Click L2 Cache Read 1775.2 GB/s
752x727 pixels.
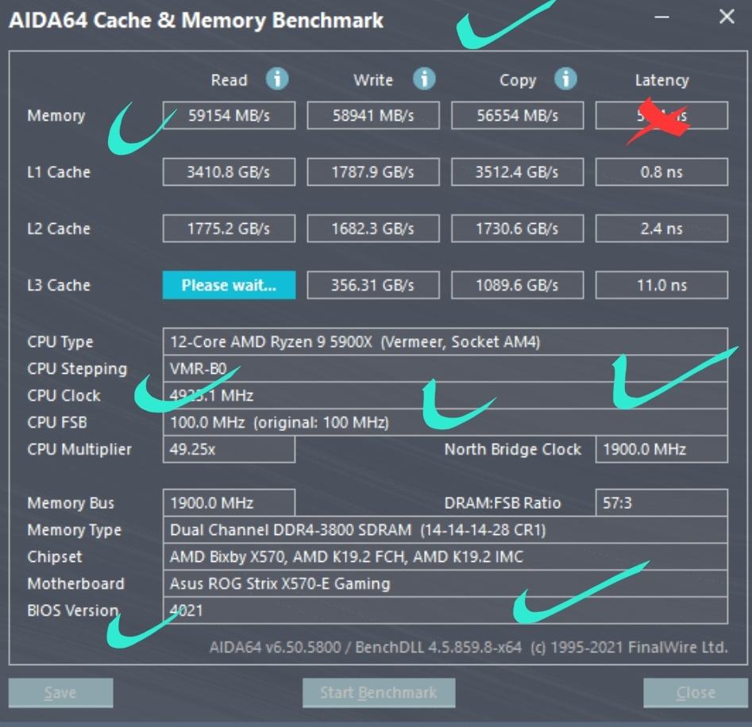tap(229, 229)
